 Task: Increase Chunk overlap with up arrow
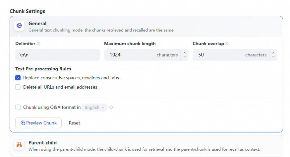click(x=273, y=52)
